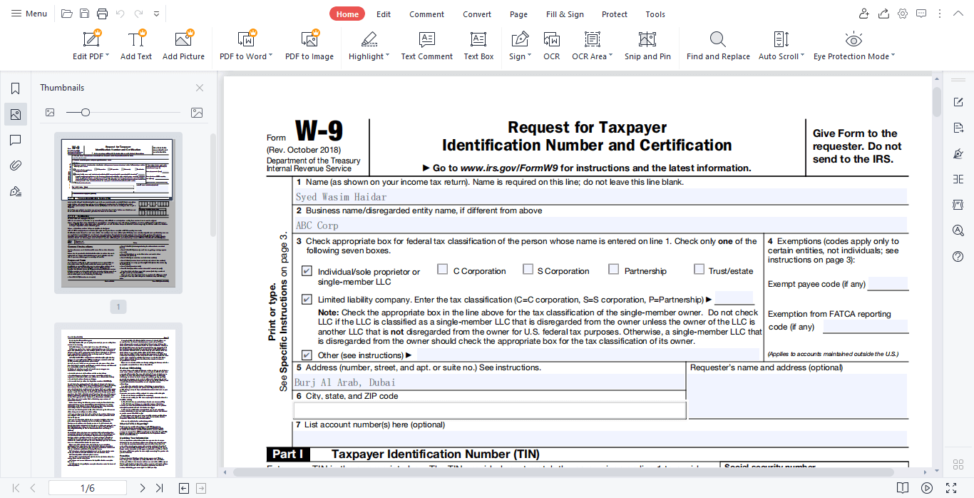Open the attachments panel paperclip icon
Viewport: 974px width, 498px height.
tap(15, 166)
